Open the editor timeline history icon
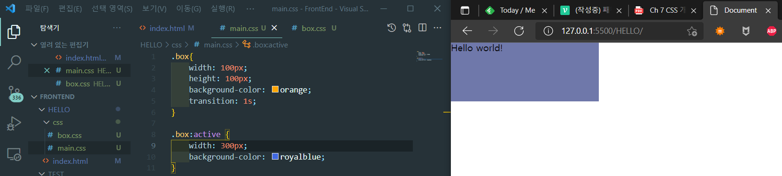The height and width of the screenshot is (176, 782). 391,28
